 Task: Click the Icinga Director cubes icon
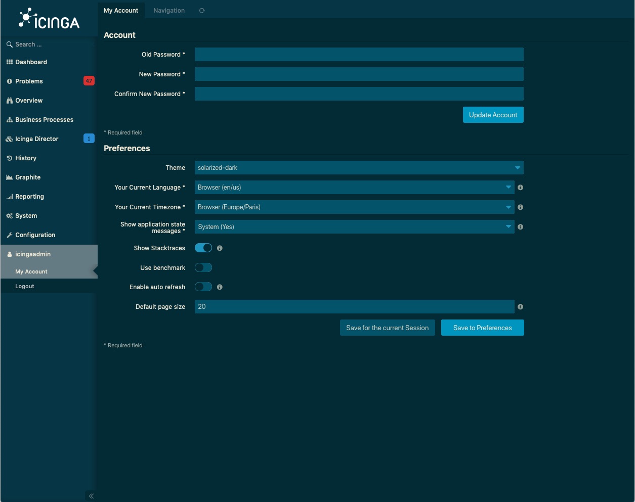pos(9,139)
